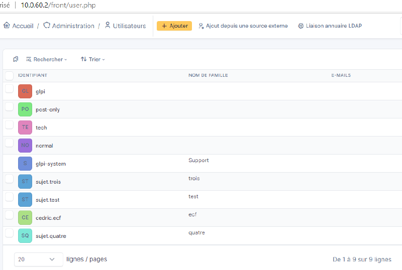This screenshot has width=402, height=270.
Task: Click the 'trois' family name cell
Action: click(x=194, y=178)
